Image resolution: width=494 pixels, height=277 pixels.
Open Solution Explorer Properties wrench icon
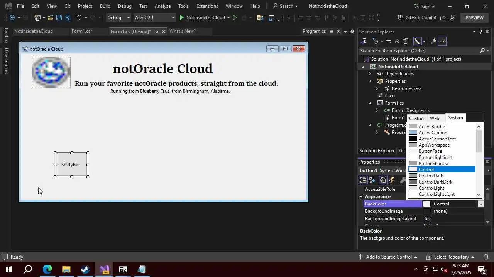pyautogui.click(x=433, y=41)
